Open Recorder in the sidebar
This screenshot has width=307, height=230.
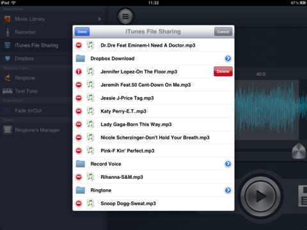point(36,32)
